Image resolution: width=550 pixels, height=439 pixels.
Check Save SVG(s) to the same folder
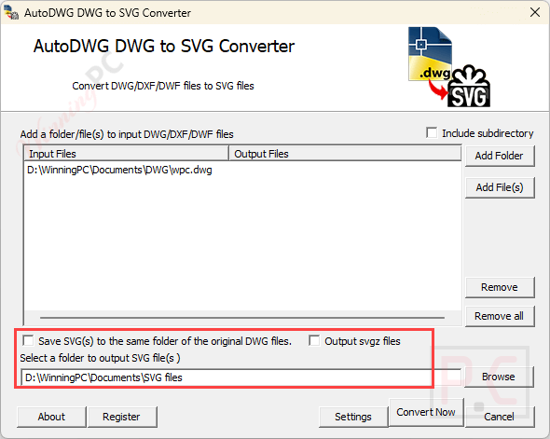point(28,340)
